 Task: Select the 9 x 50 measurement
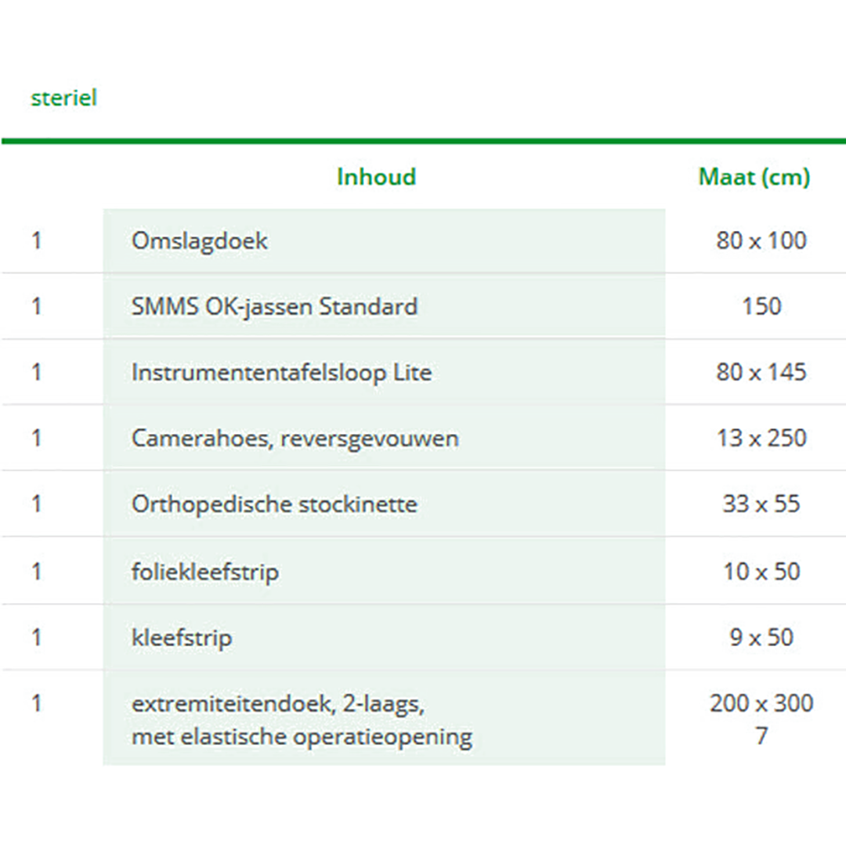pos(761,637)
